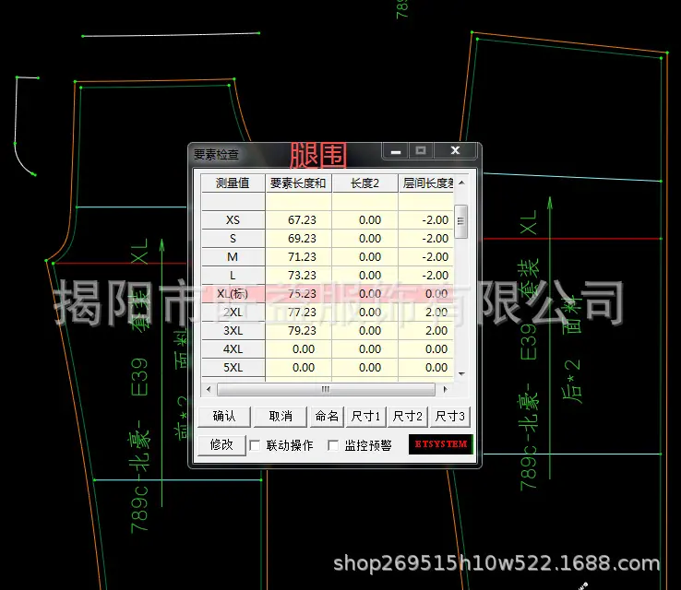This screenshot has height=590, width=681.
Task: Maximize the 要素检查 dialog
Action: pos(421,150)
